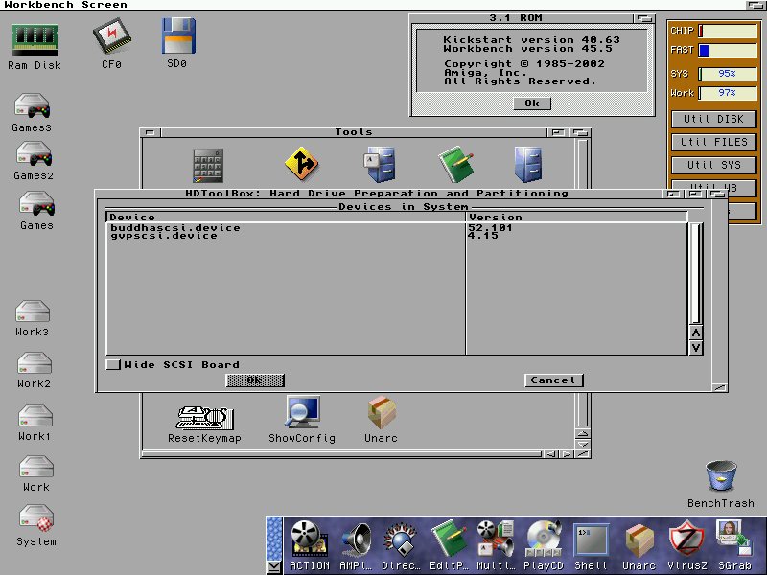Click Tools window scroll up arrow
The image size is (767, 575).
pyautogui.click(x=583, y=434)
